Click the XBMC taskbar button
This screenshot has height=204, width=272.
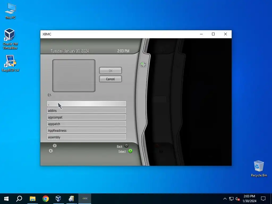click(85, 199)
